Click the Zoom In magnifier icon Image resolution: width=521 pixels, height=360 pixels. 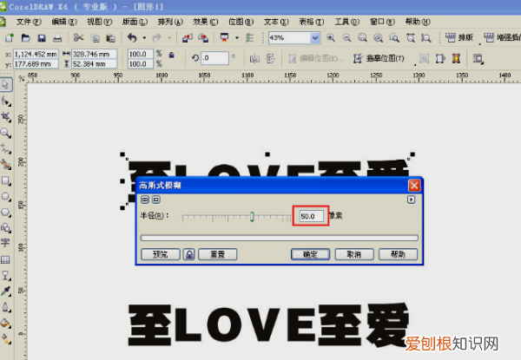[x=331, y=38]
